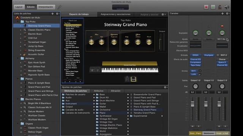Open the Space D effect slot

tap(222, 62)
